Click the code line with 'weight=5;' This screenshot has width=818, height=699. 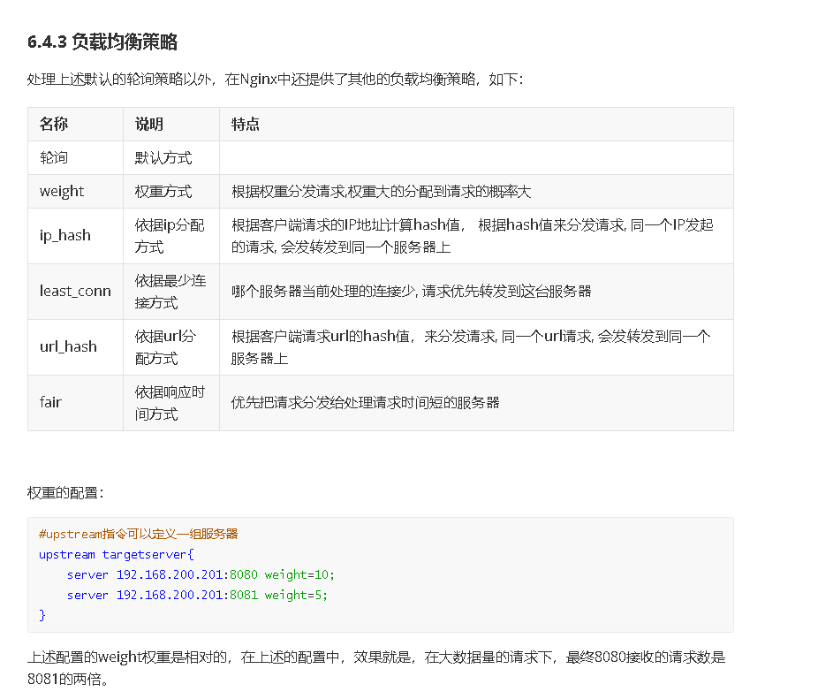click(x=197, y=595)
